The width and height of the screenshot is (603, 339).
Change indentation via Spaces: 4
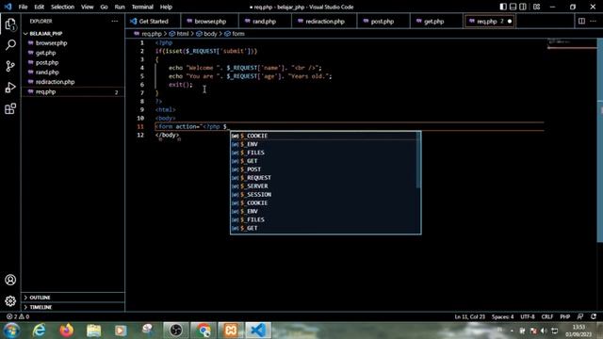coord(502,316)
